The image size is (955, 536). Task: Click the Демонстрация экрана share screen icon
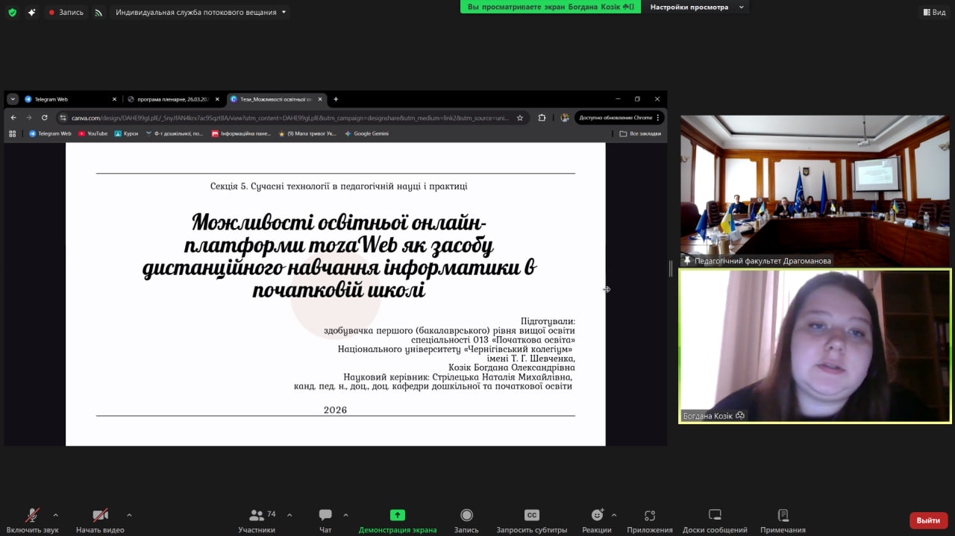(397, 515)
